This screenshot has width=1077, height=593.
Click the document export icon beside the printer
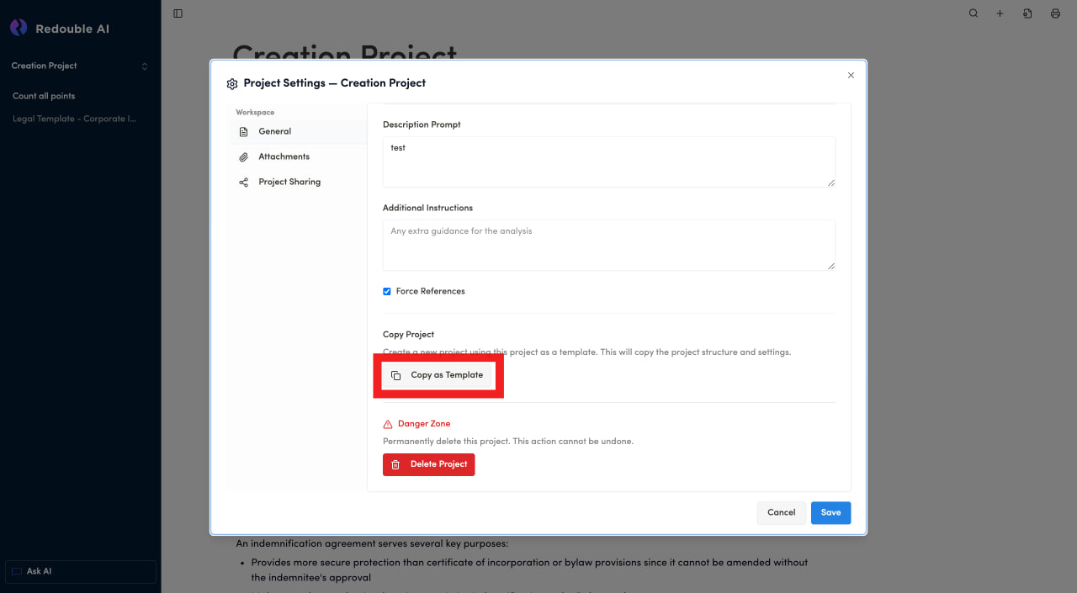point(1027,13)
